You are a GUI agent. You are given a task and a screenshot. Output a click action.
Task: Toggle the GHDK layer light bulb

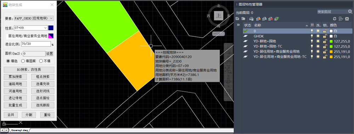tap(312, 36)
